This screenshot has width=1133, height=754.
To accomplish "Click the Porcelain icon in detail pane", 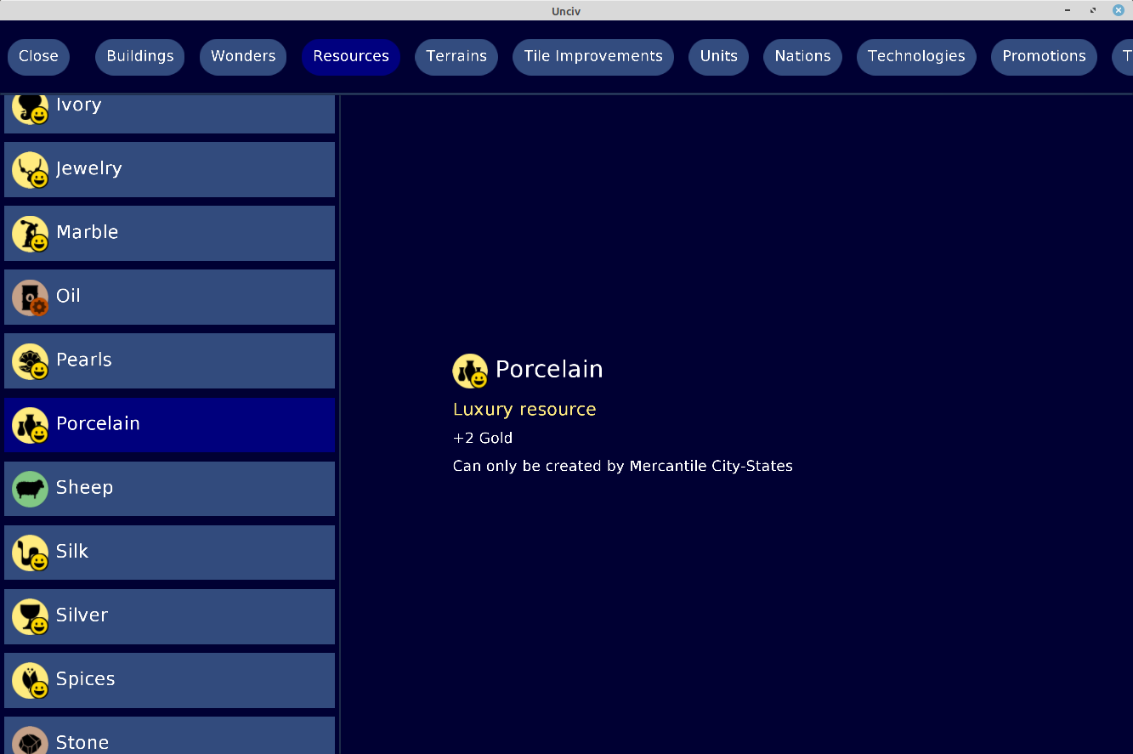I will [x=470, y=371].
